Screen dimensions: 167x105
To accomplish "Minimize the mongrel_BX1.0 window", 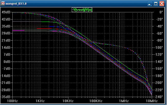I will [x=149, y=4].
